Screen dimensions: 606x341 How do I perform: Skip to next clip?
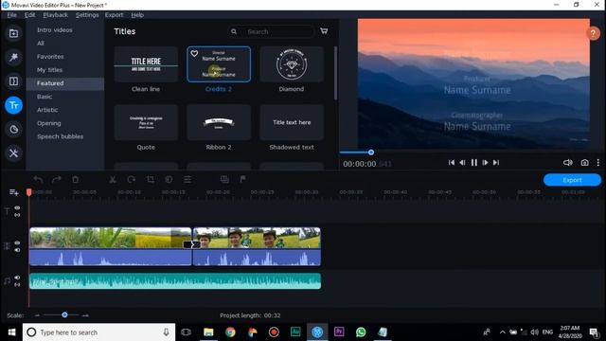[x=496, y=163]
